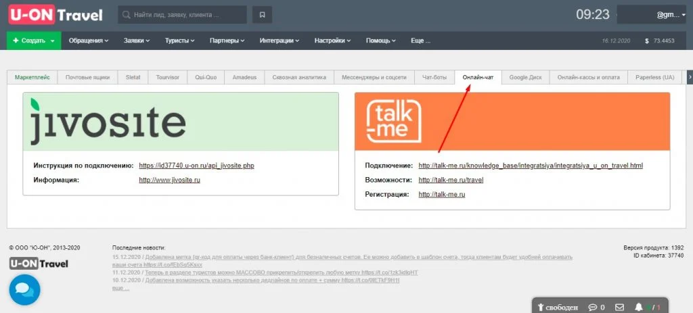
Task: Open the blue chat bubble widget
Action: pyautogui.click(x=25, y=289)
